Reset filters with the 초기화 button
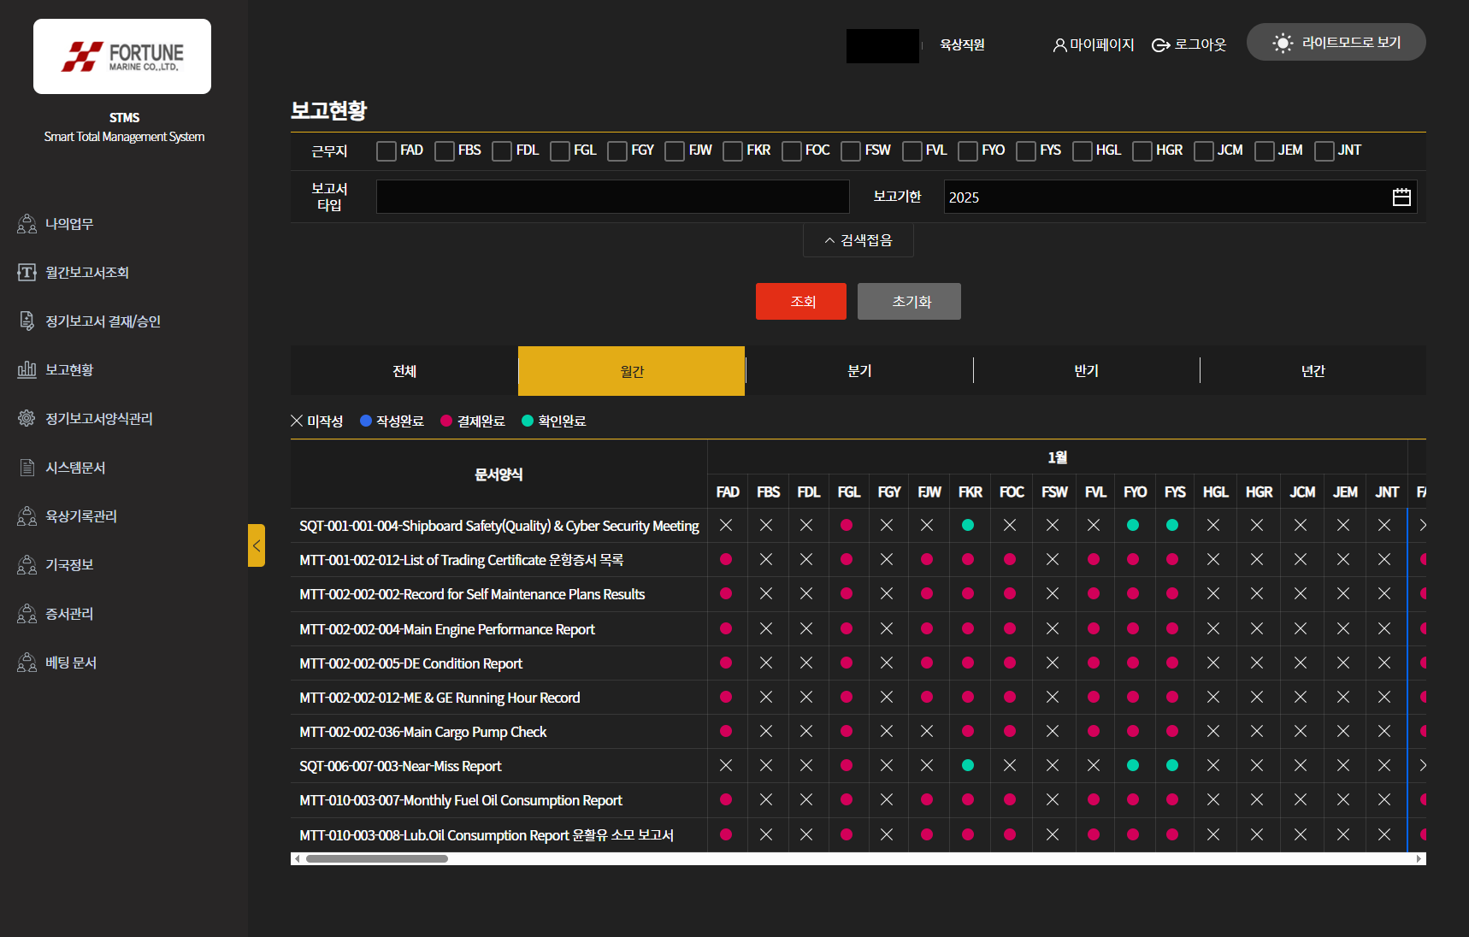This screenshot has width=1469, height=937. [909, 302]
